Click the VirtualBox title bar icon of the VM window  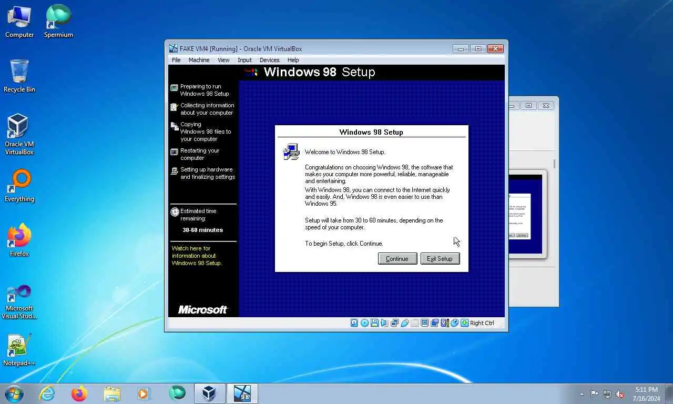pos(173,48)
